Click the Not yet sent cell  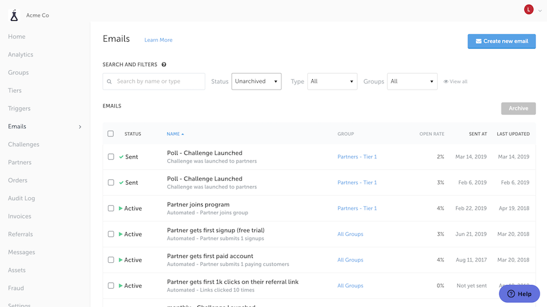click(x=471, y=286)
